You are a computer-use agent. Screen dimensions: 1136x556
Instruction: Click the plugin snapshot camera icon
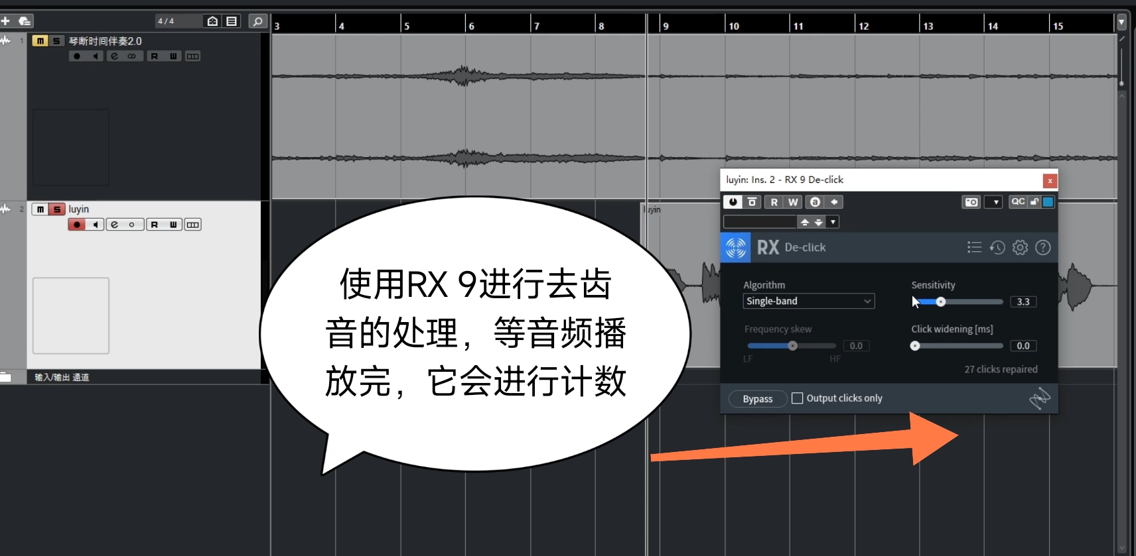point(971,202)
